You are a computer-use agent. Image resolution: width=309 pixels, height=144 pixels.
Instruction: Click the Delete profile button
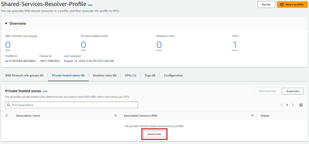point(266,5)
